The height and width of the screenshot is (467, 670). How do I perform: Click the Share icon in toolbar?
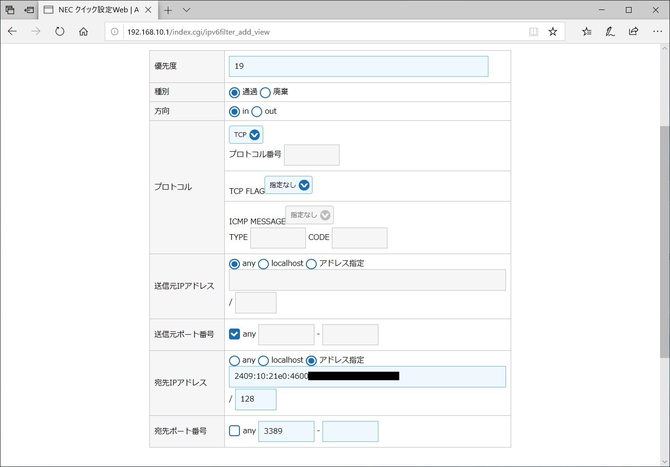coord(633,32)
